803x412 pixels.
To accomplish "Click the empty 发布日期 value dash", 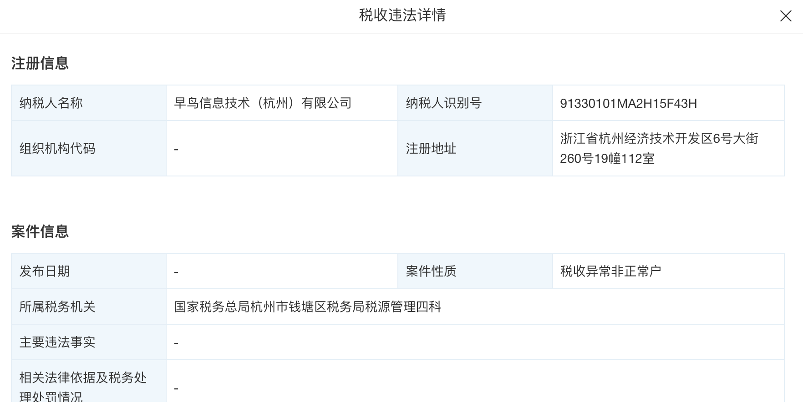I will (176, 272).
